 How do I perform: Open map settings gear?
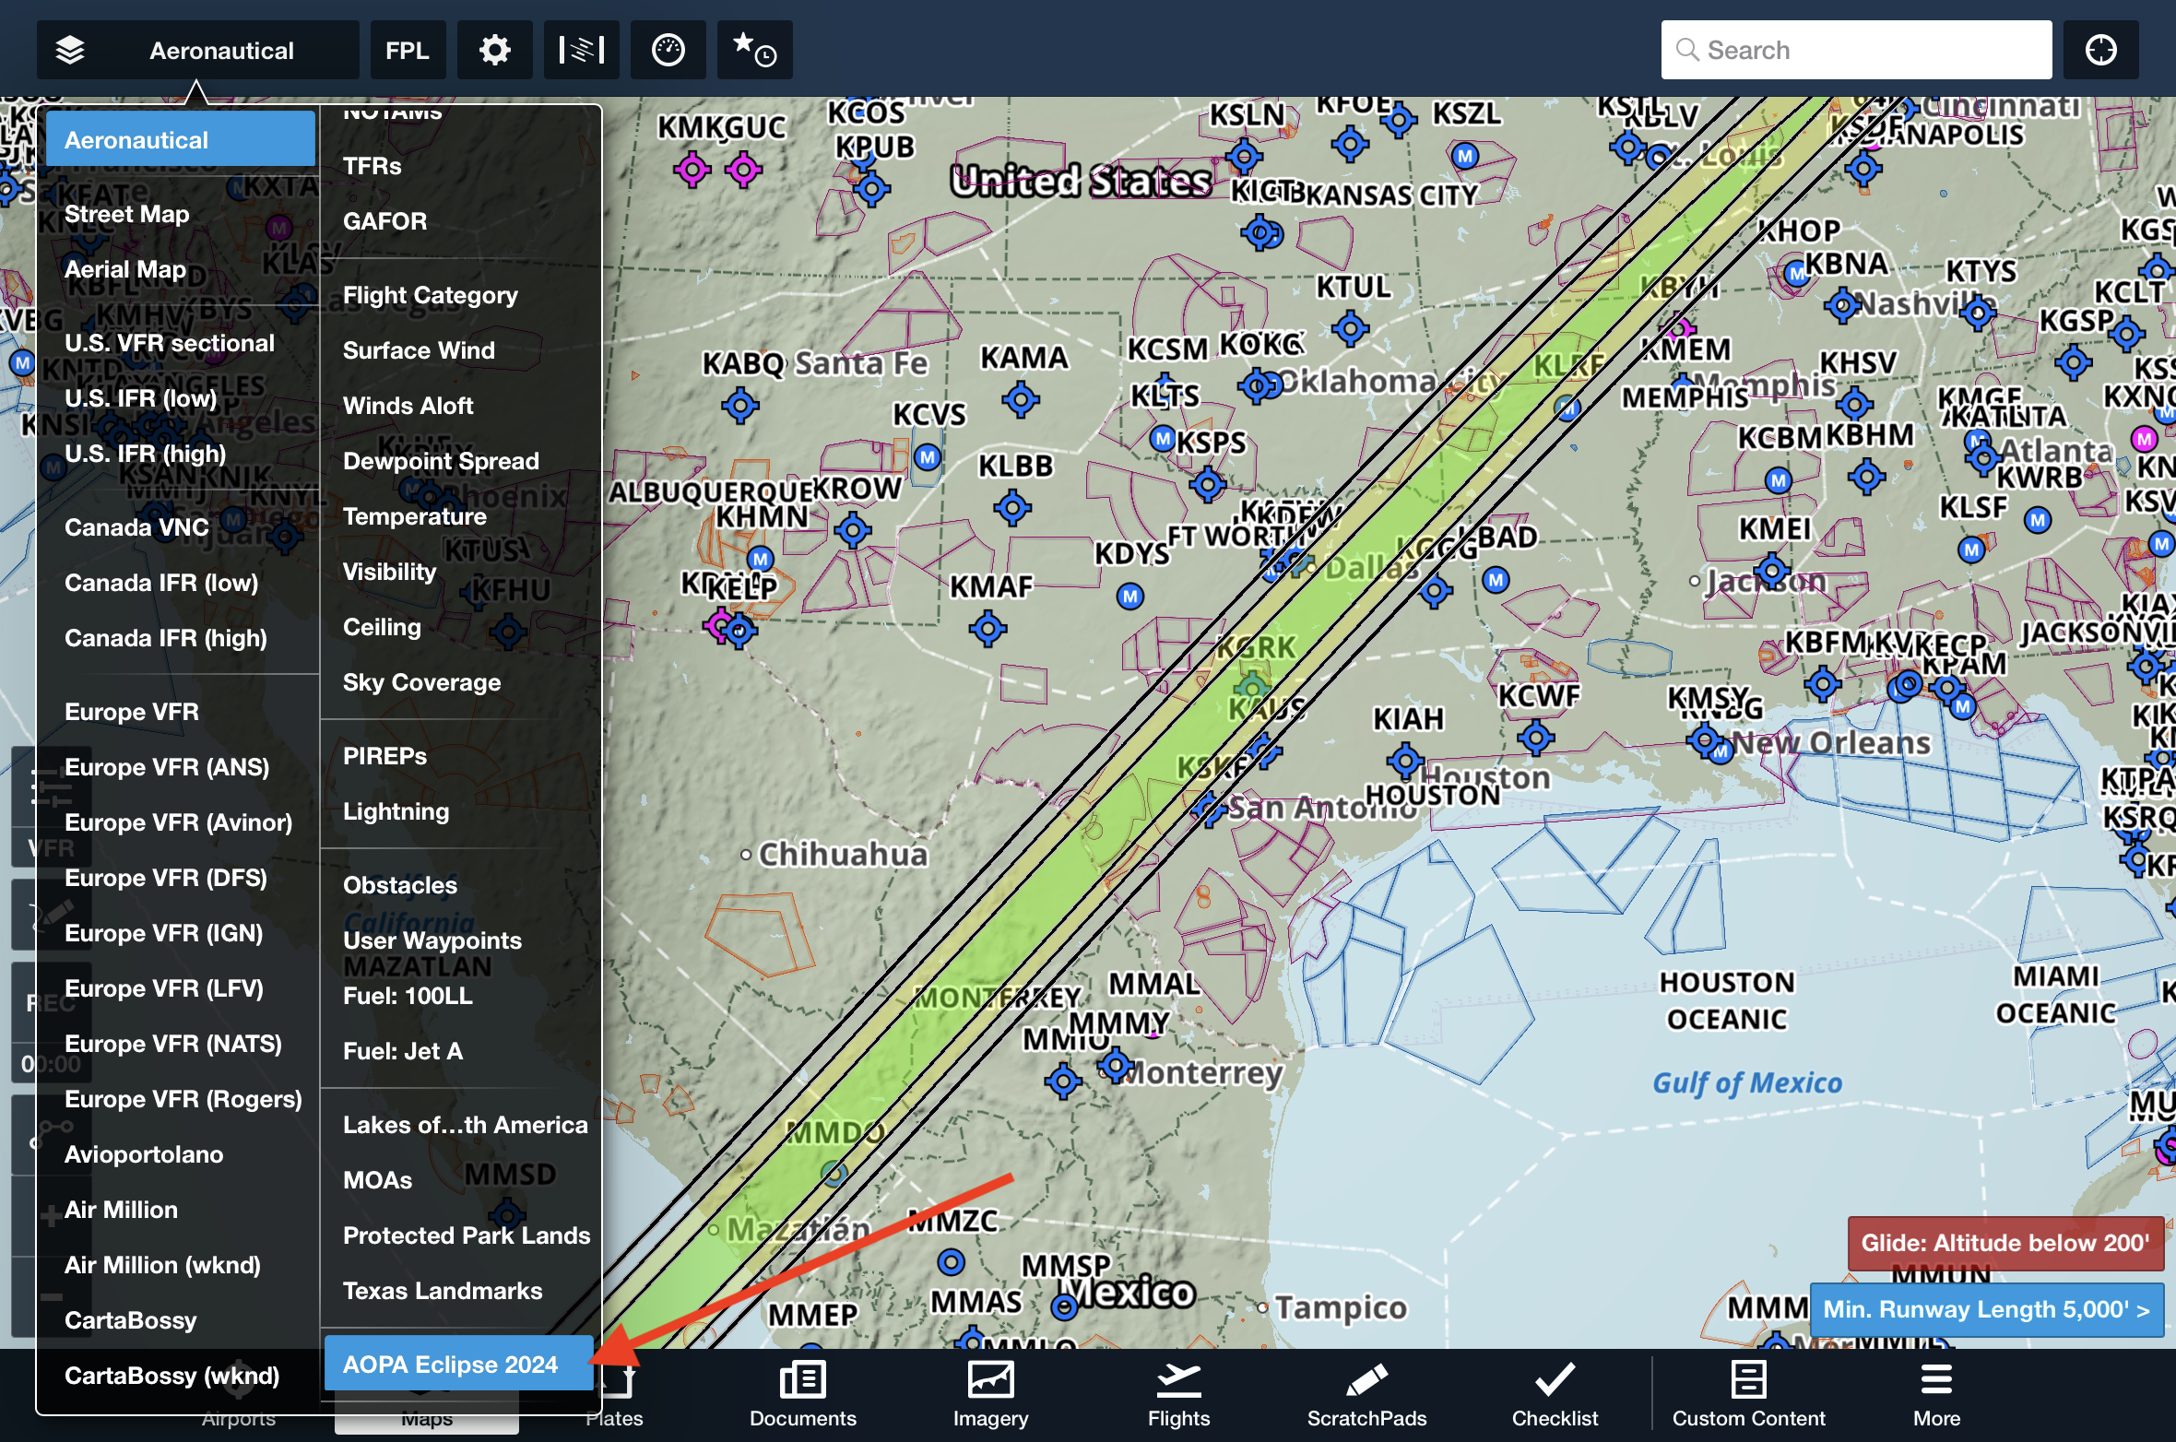(495, 50)
